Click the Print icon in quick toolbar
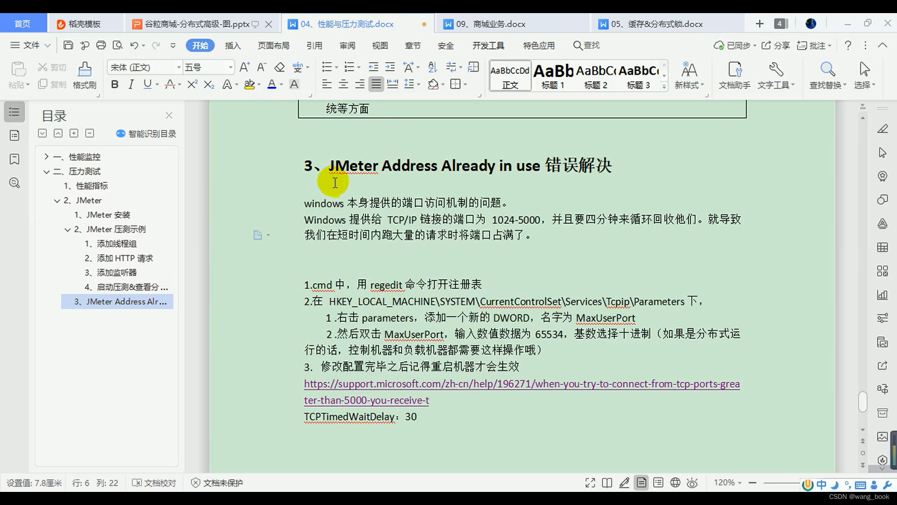 click(x=101, y=45)
